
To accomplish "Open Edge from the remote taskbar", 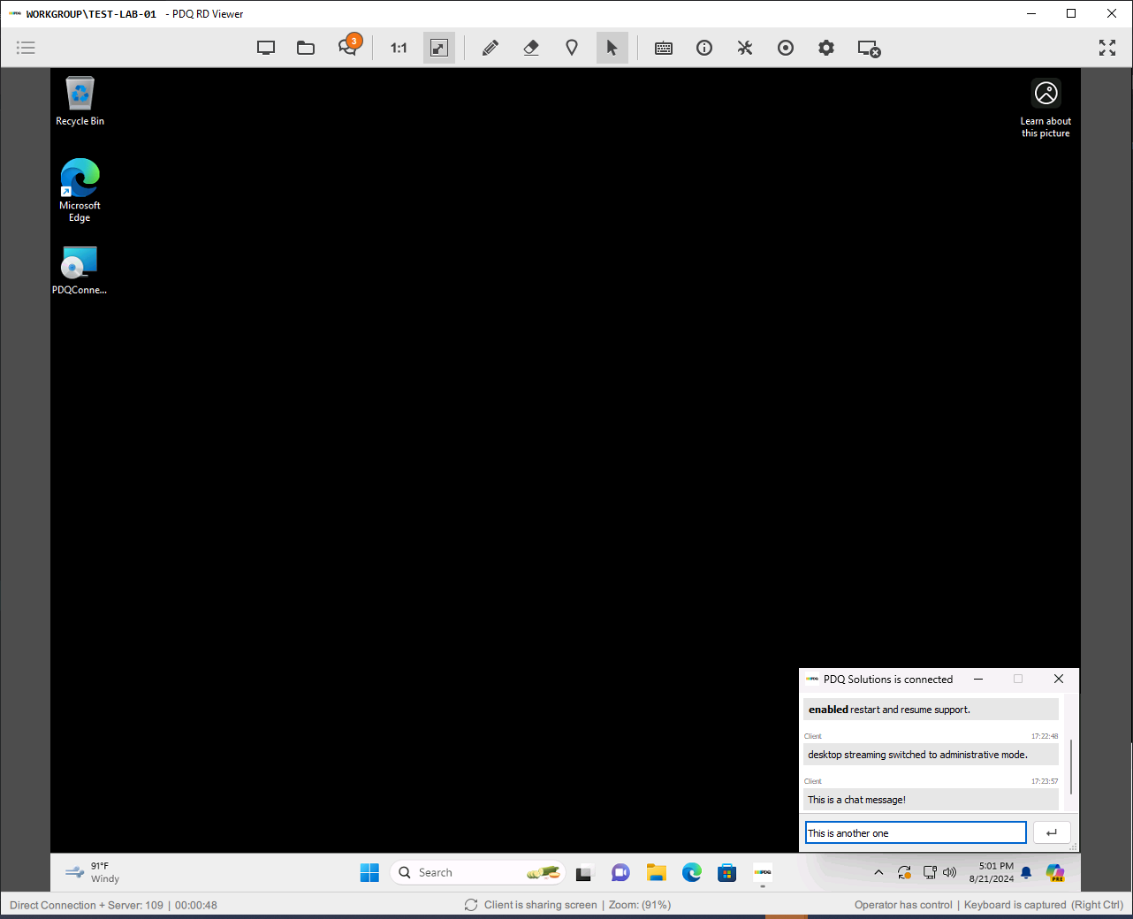I will coord(691,873).
